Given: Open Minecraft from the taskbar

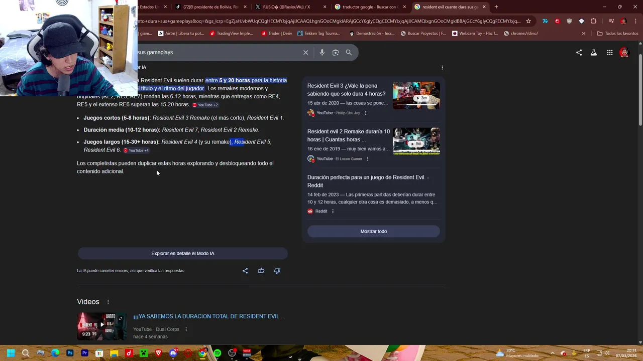Looking at the screenshot, I should click(144, 353).
